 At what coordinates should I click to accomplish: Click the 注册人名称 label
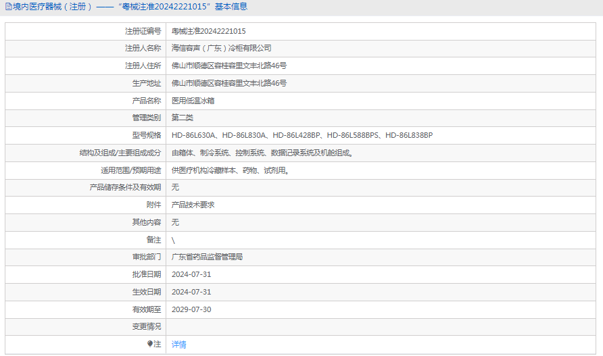pos(143,49)
